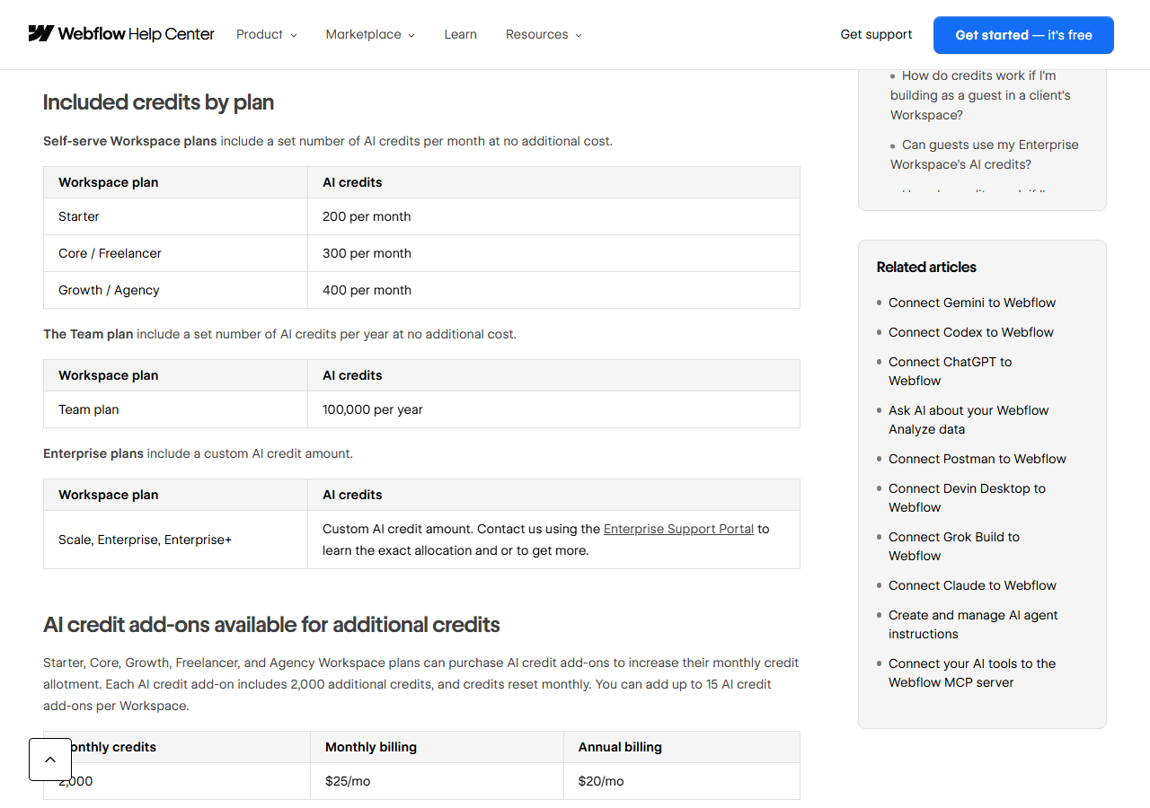Jump to guest credits in client's Workspace question

click(980, 95)
